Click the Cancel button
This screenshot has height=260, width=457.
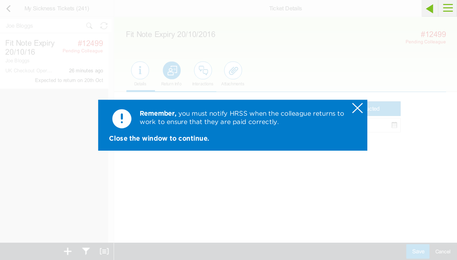tap(443, 252)
